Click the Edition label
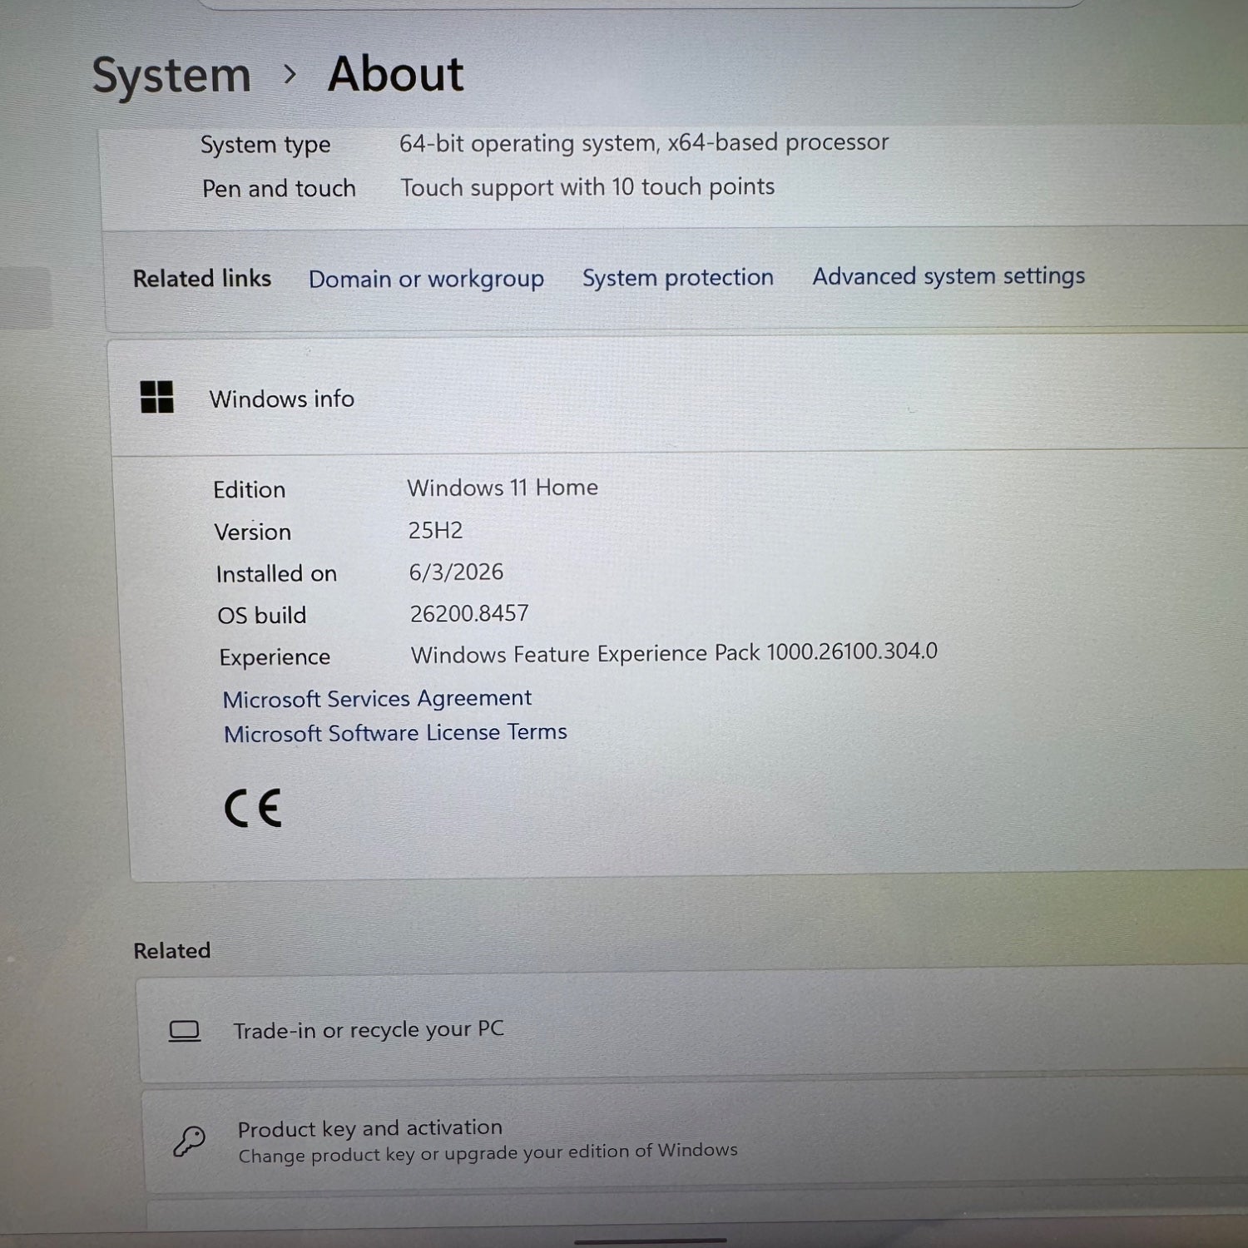 250,489
